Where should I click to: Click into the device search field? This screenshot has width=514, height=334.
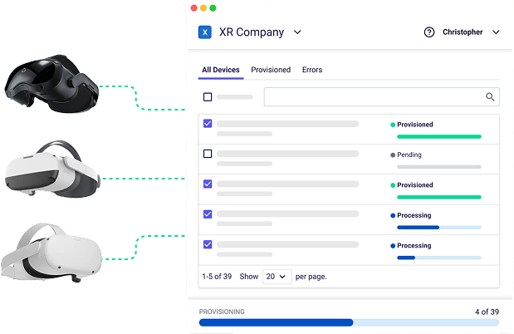click(382, 96)
